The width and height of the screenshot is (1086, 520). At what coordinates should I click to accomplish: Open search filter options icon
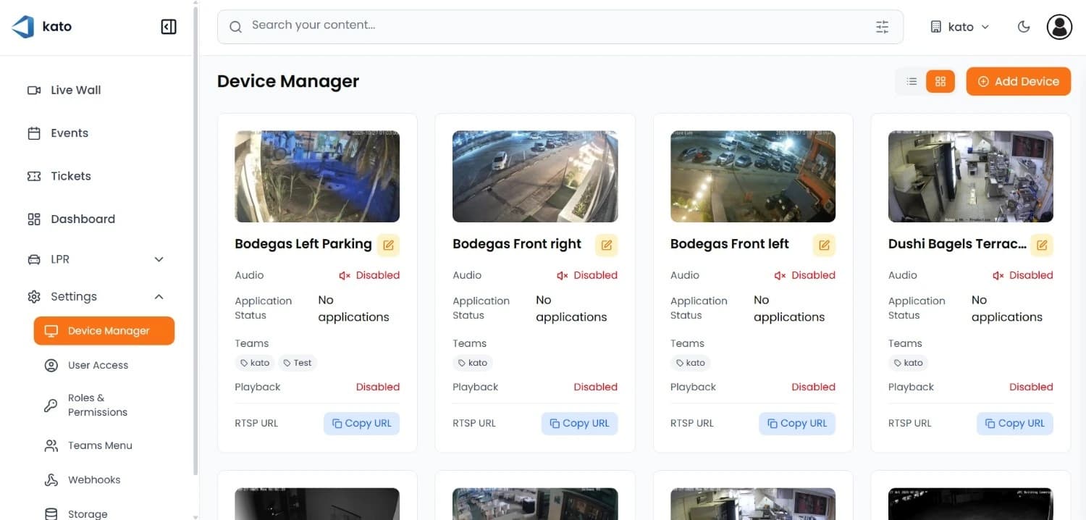[x=882, y=27]
